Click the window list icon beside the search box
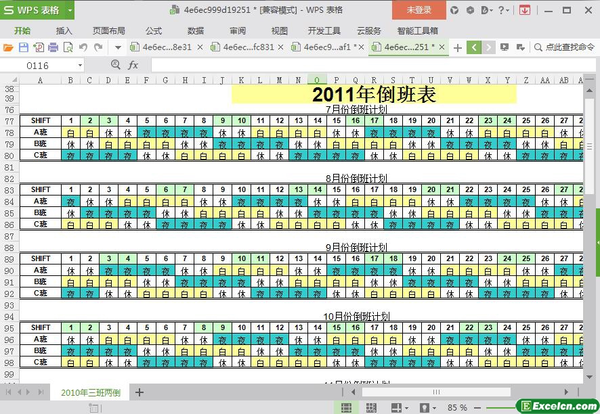Screen dimensions: 600x414 coord(520,47)
